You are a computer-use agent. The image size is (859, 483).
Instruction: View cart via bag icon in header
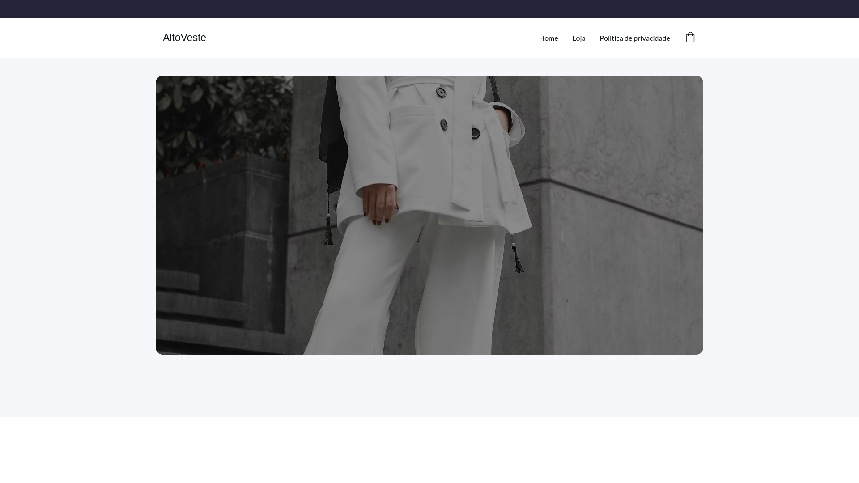click(690, 38)
